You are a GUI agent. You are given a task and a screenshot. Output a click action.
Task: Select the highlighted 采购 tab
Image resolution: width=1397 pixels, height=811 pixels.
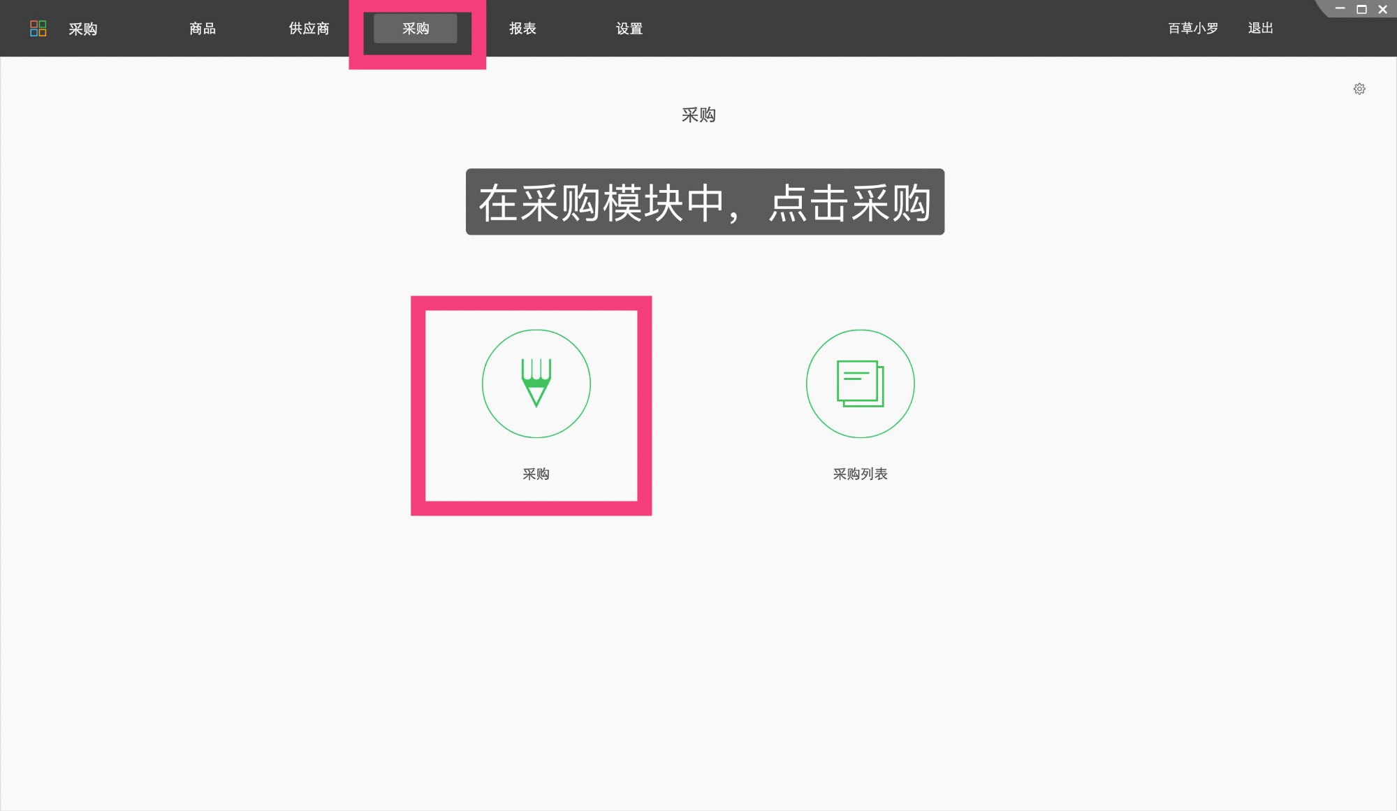coord(416,28)
